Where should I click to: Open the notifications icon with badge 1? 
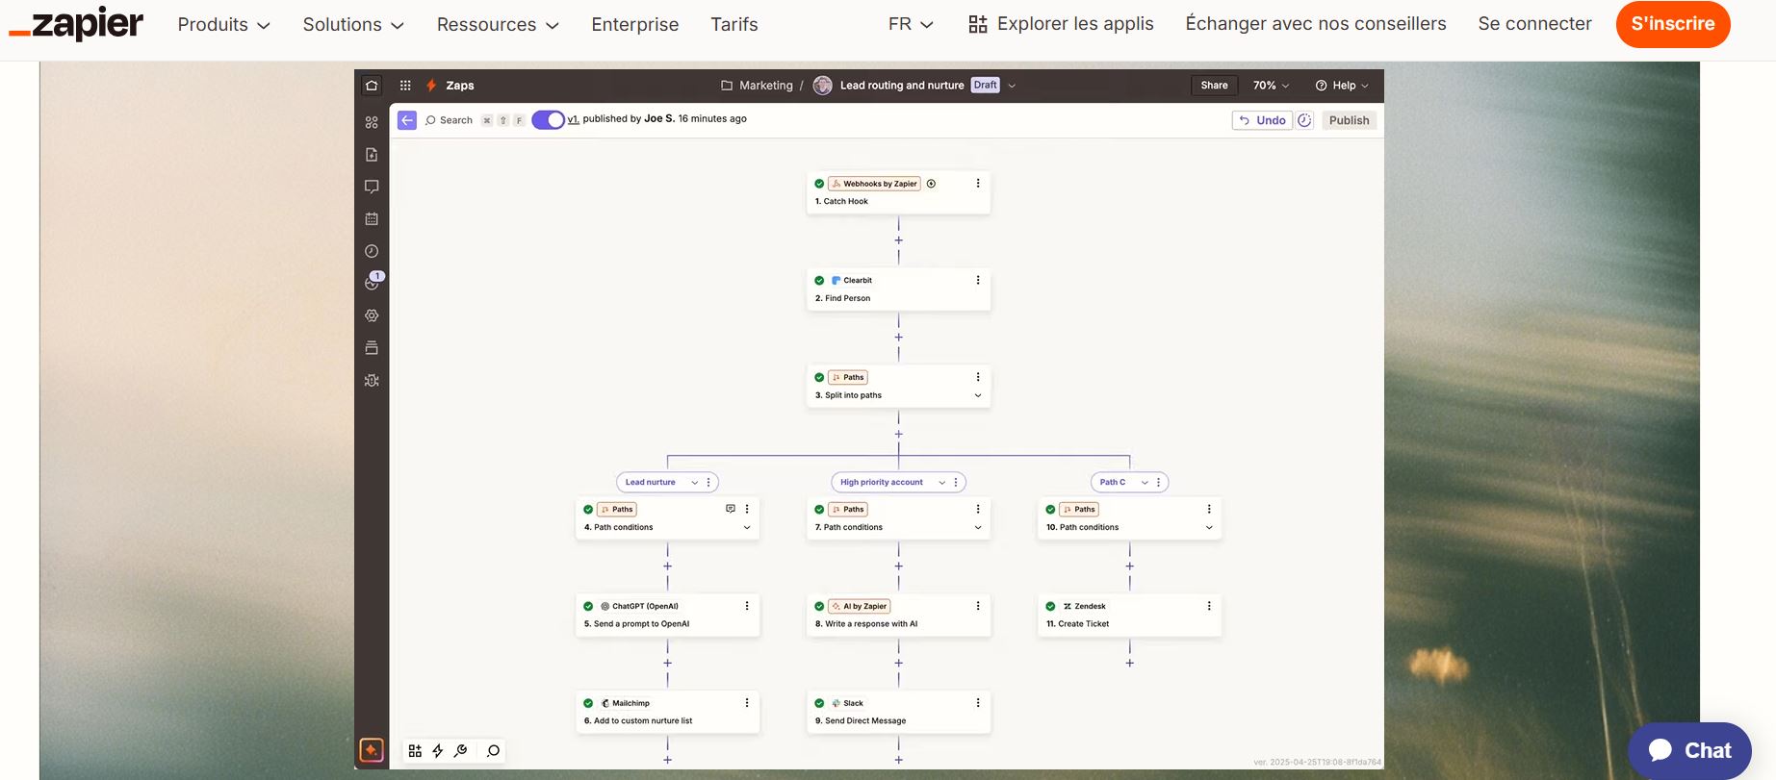click(373, 282)
